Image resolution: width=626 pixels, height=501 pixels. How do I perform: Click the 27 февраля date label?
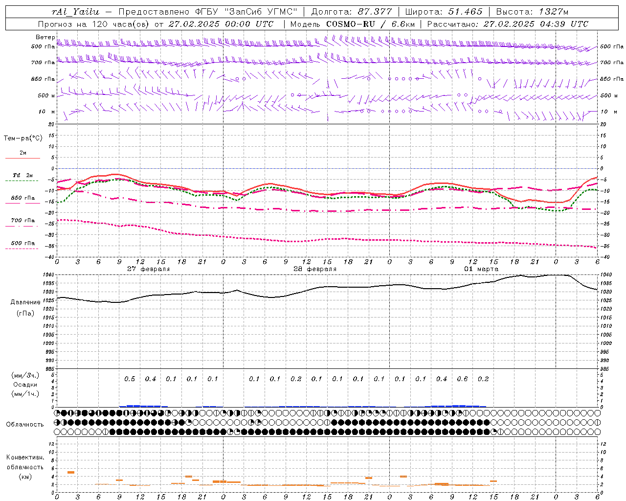(x=149, y=269)
